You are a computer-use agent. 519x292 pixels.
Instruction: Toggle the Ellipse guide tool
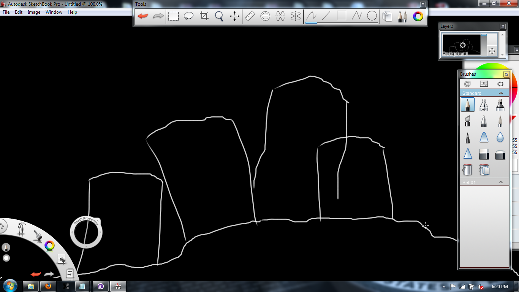pos(265,16)
